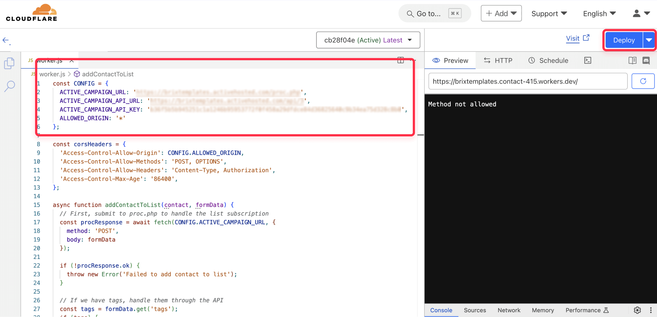Click the 'If we have tags' comment

(x=141, y=300)
